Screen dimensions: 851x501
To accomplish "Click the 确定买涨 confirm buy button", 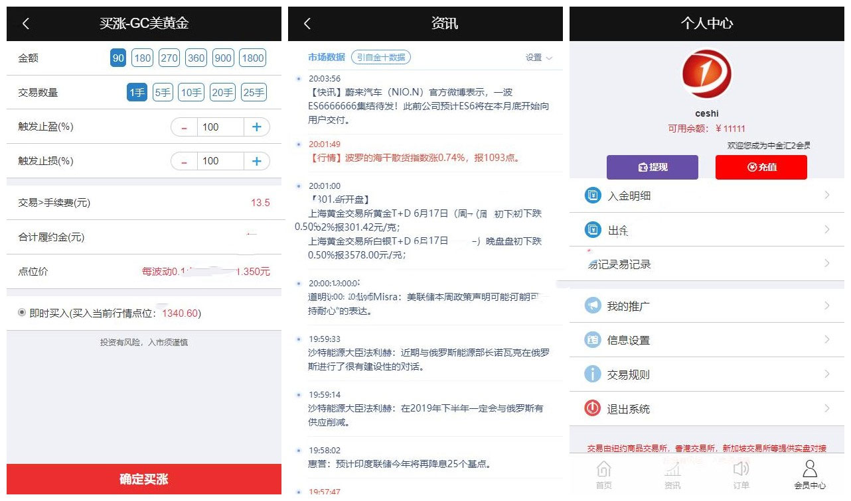I will [141, 478].
